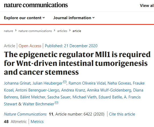Select author Annika Wulf-Goldenberg
154x127 pixels.
(x=109, y=90)
